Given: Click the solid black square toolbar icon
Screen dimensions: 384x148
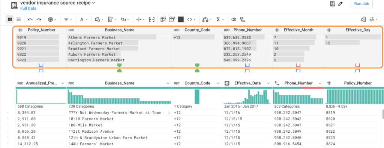Looking at the screenshot, I should (x=181, y=19).
